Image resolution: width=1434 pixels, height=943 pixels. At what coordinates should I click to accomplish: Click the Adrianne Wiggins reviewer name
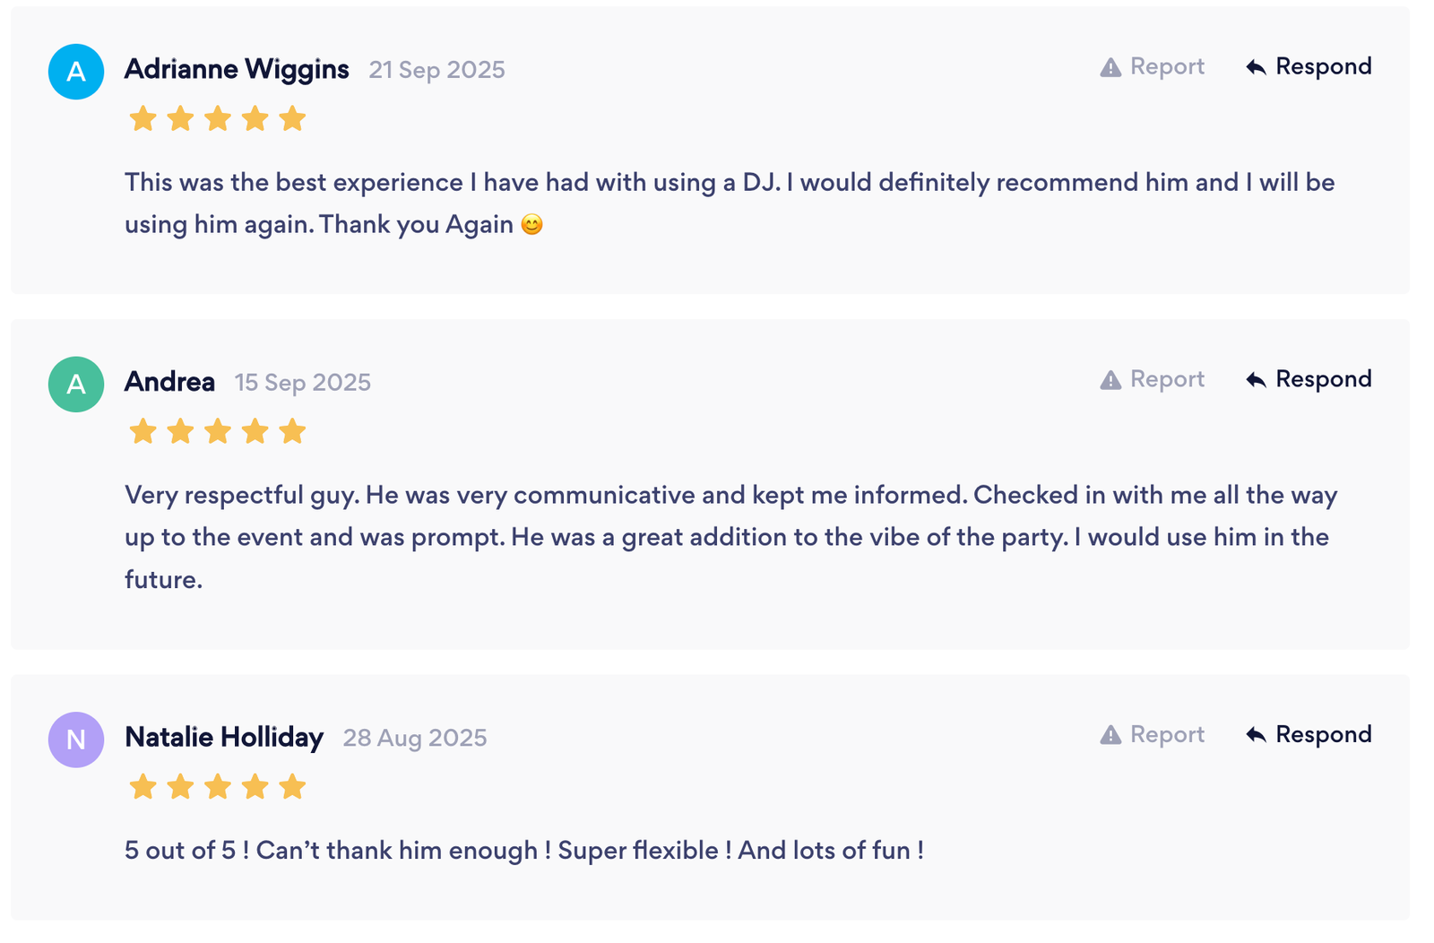click(237, 69)
